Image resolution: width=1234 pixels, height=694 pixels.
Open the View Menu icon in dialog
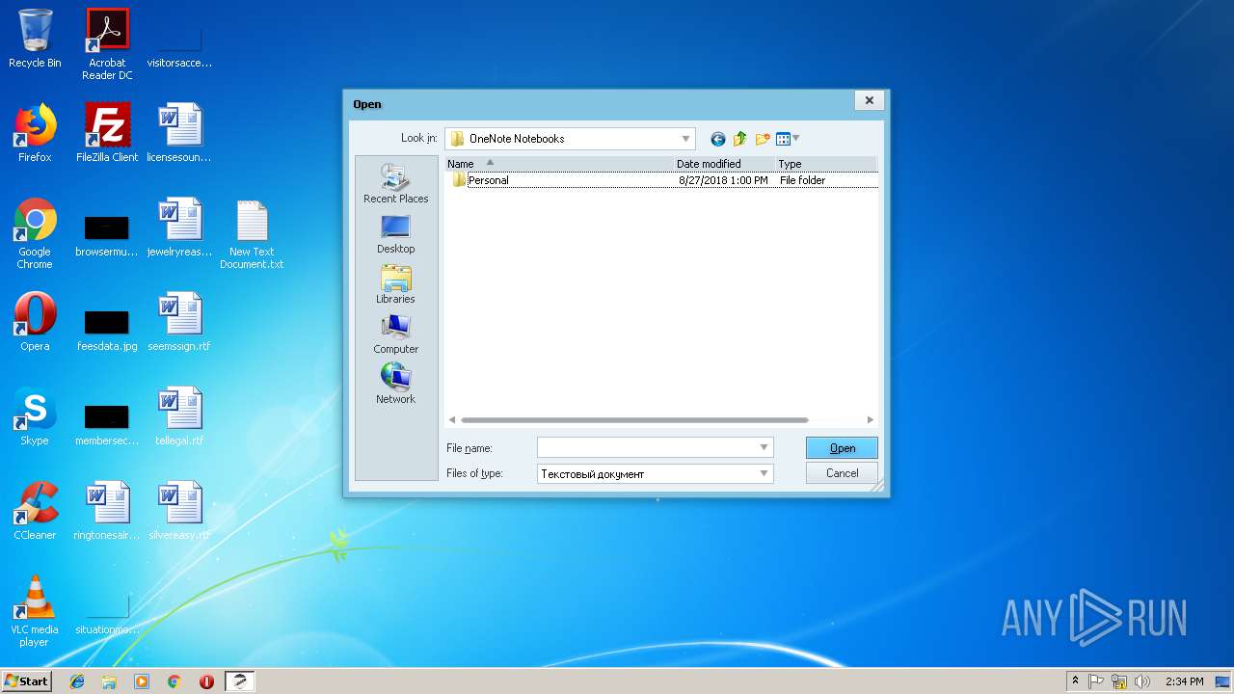click(783, 139)
